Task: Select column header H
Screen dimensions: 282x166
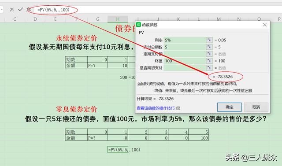Action: (118, 19)
